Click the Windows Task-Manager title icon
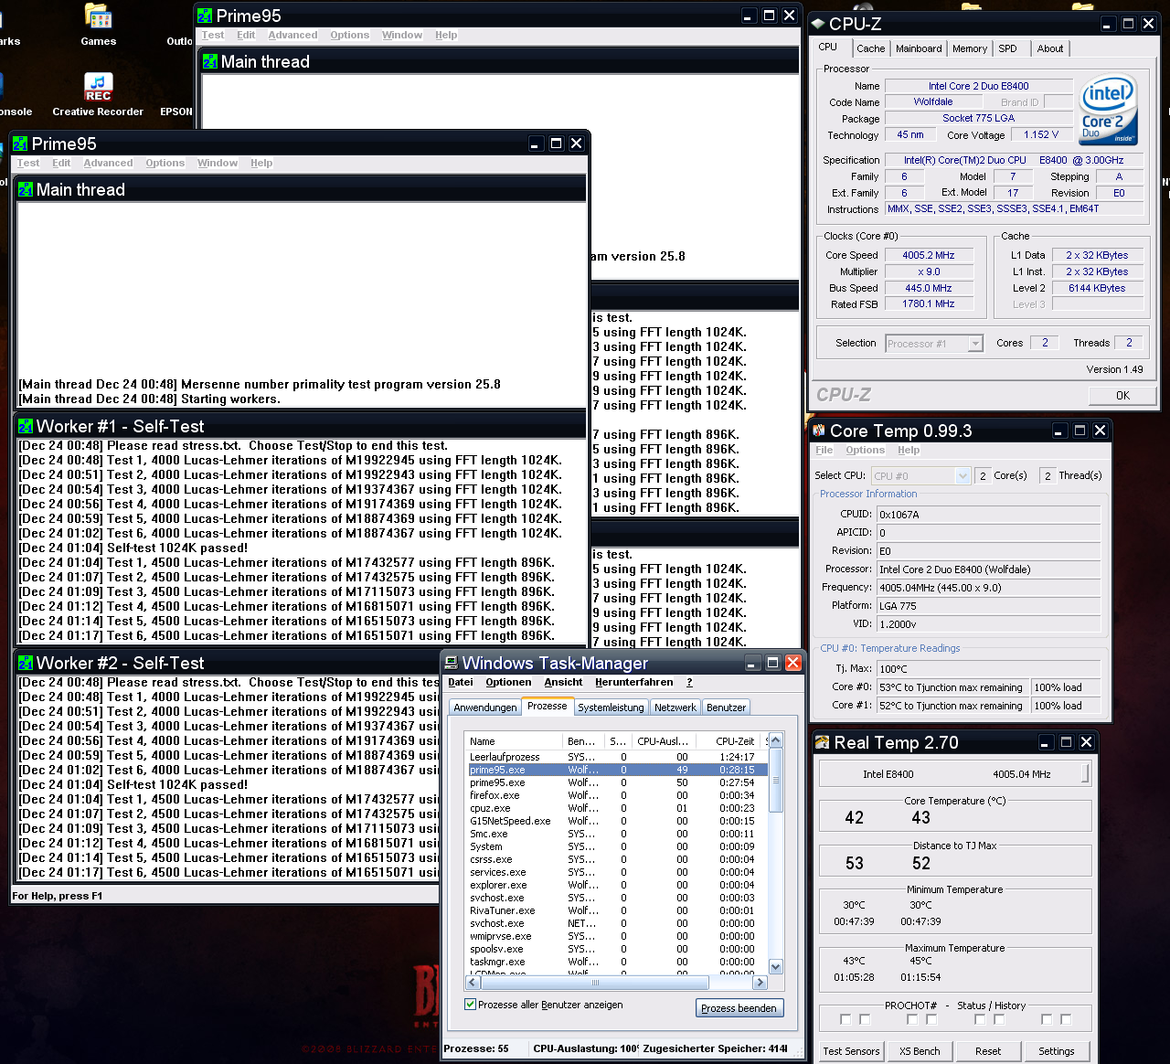Viewport: 1170px width, 1064px height. tap(451, 663)
